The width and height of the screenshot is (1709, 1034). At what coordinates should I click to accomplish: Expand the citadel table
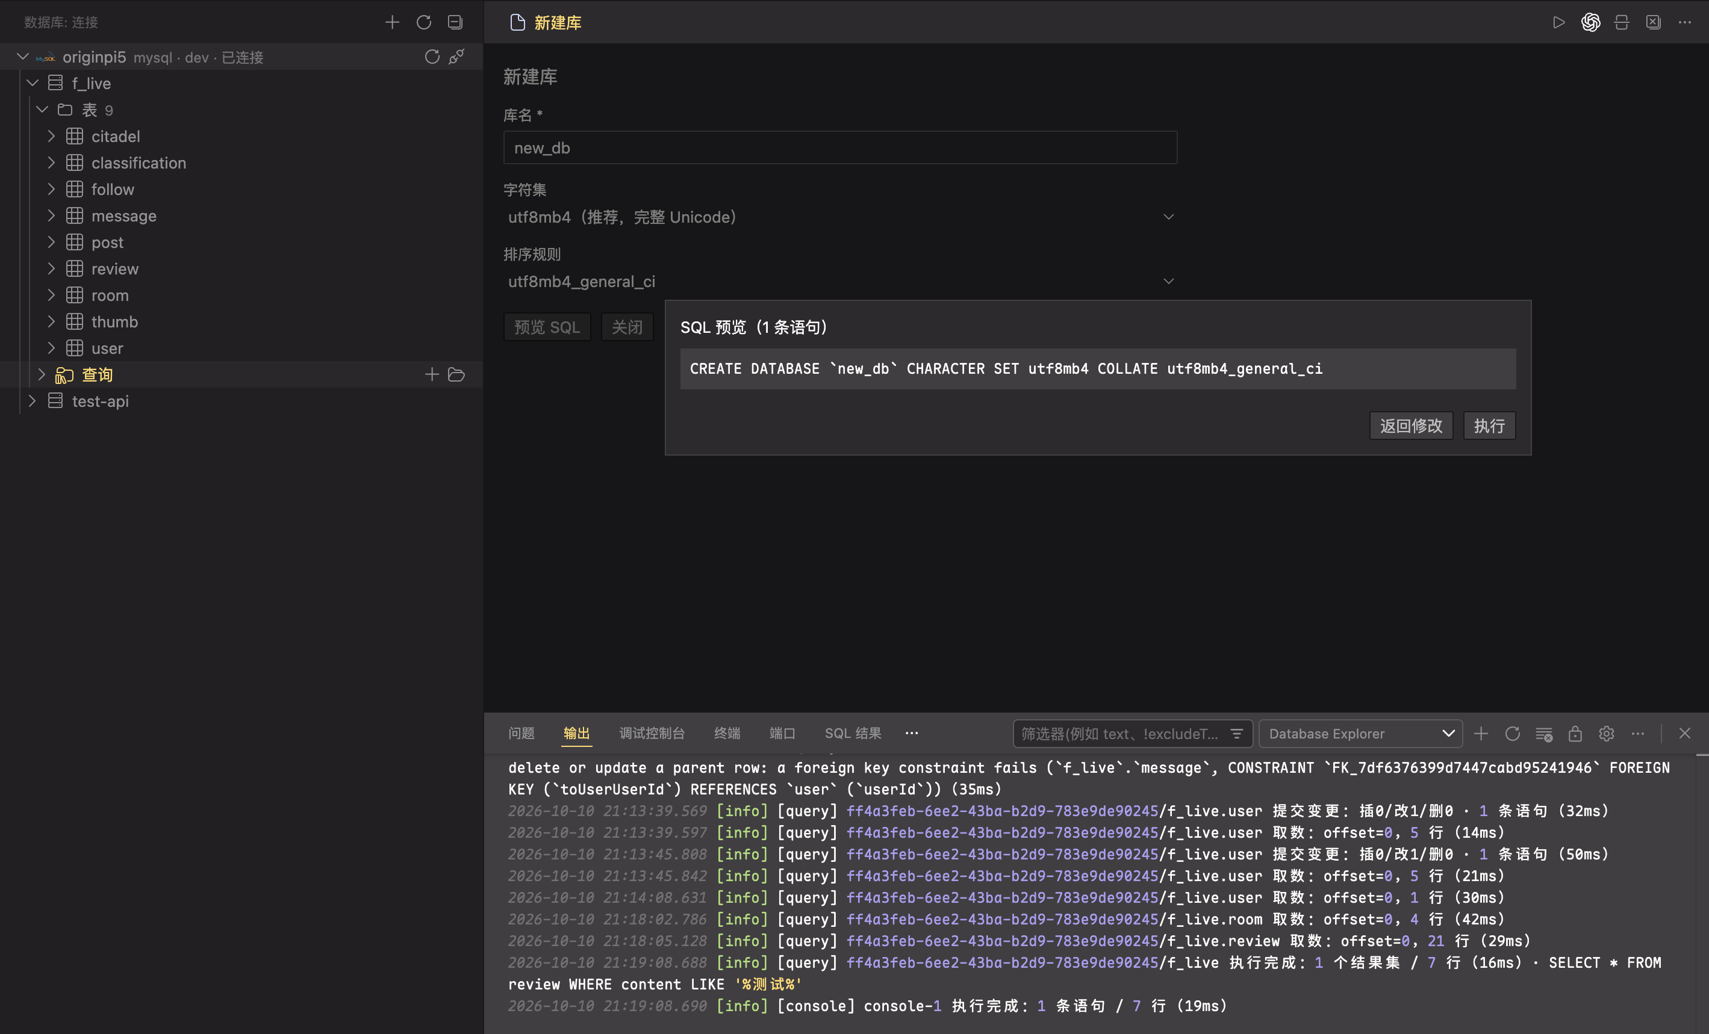[51, 137]
